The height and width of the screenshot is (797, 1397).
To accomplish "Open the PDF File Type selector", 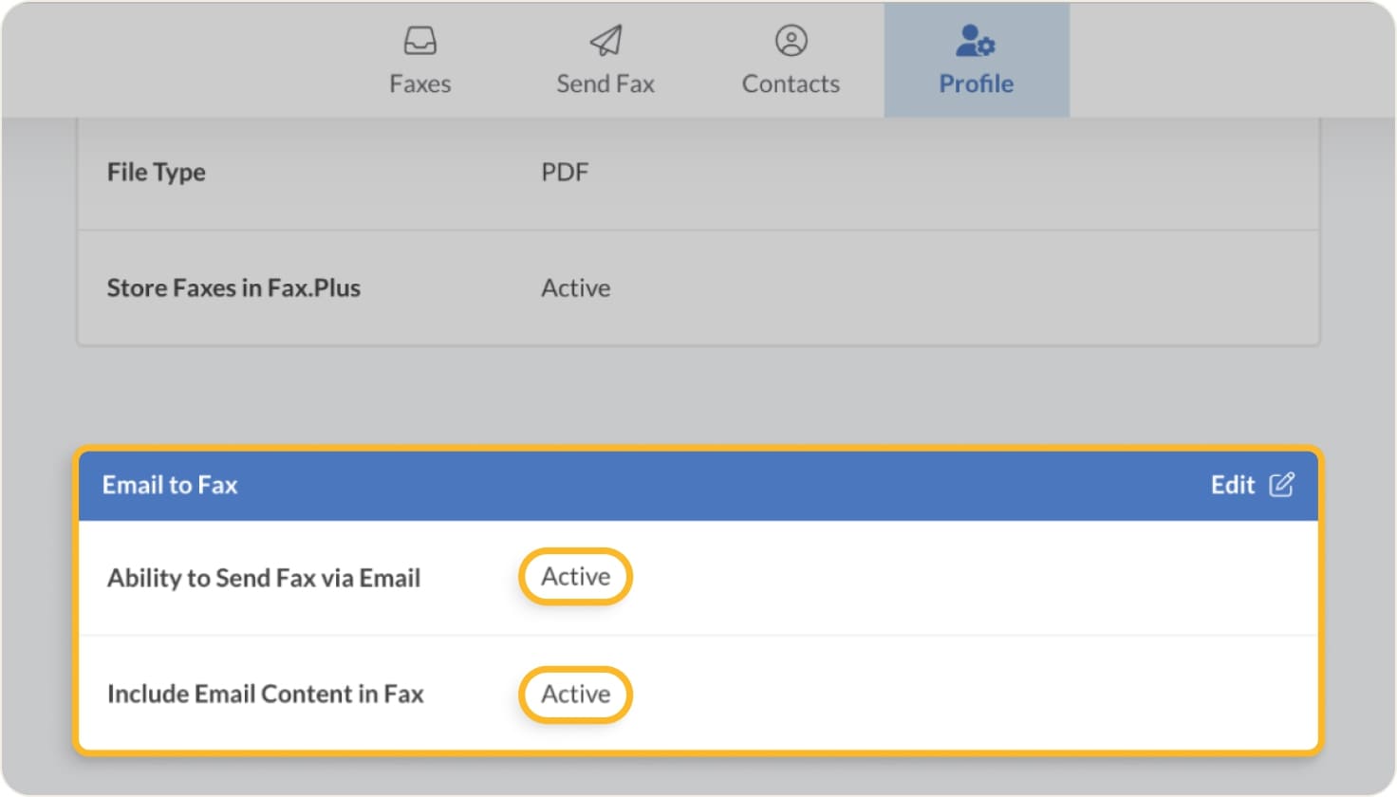I will (x=567, y=172).
